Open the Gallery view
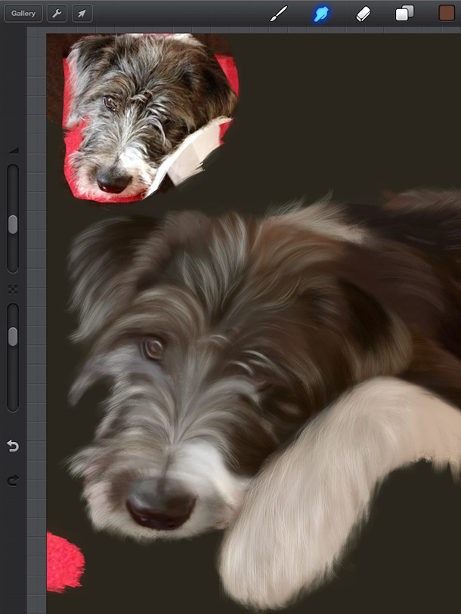The image size is (461, 614). tap(23, 14)
